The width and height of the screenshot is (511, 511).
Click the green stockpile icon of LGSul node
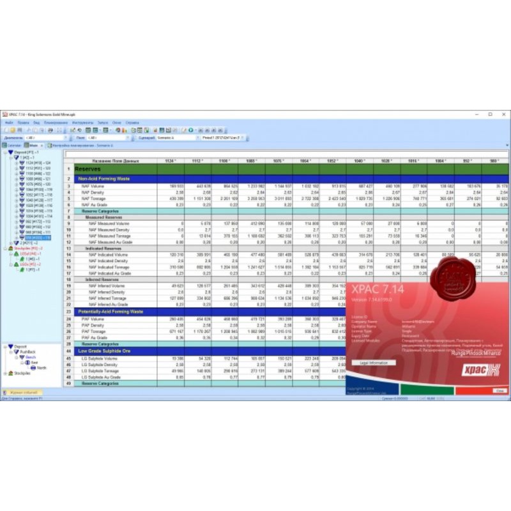point(17,254)
